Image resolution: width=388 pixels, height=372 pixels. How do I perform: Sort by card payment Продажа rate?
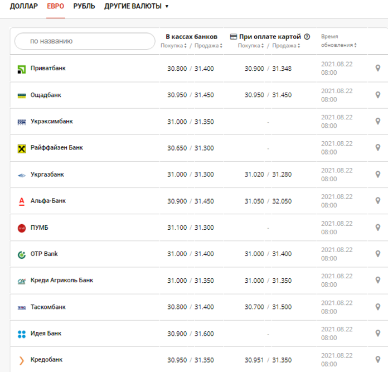click(286, 46)
